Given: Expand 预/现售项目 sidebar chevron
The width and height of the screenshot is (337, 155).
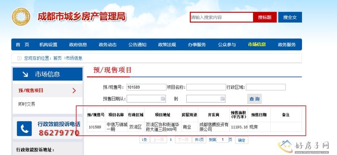Looking at the screenshot, I should [74, 90].
